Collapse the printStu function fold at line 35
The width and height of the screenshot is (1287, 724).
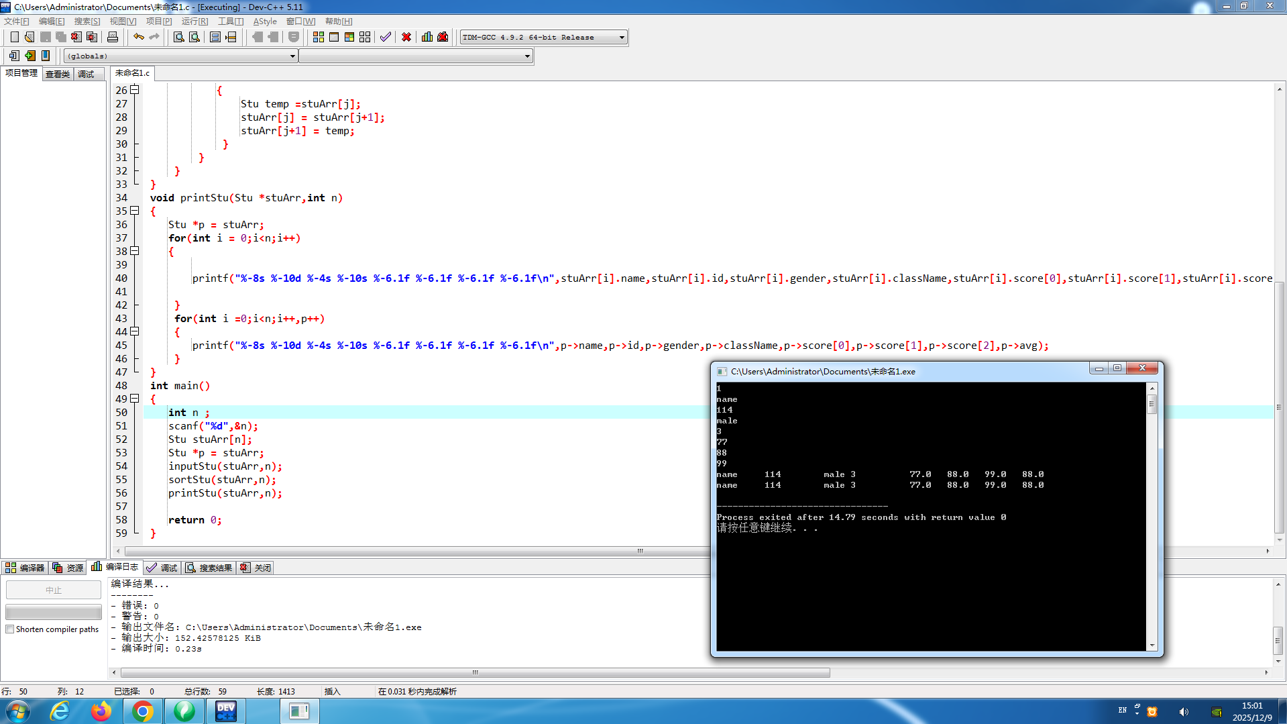click(135, 211)
